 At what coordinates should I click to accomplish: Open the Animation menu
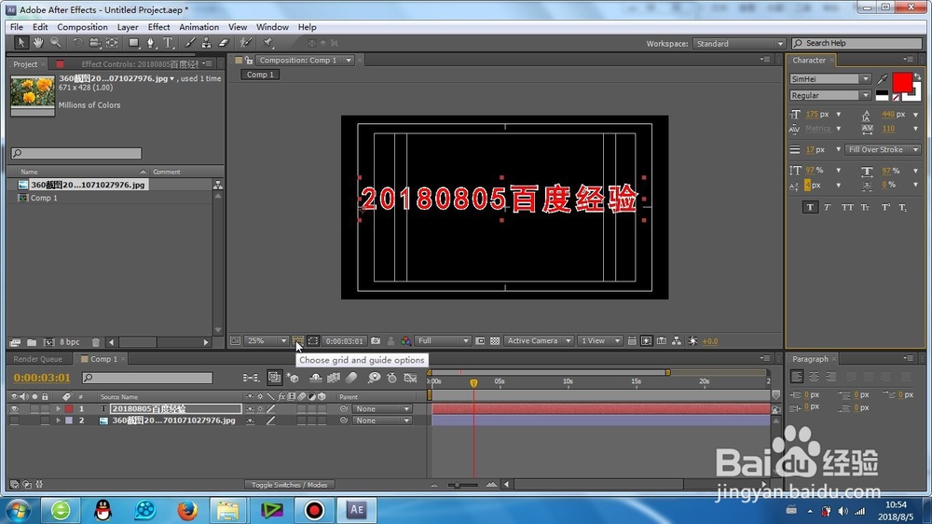click(x=199, y=27)
